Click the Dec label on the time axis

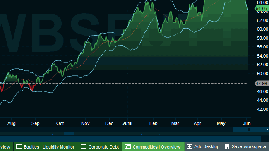109,123
